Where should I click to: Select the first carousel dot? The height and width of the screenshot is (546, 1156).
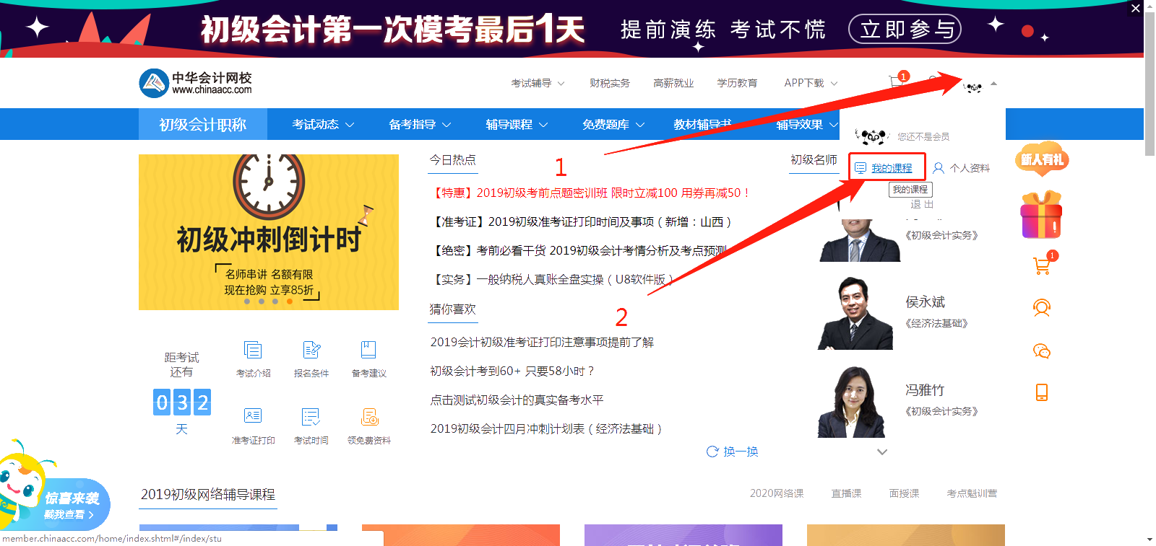[x=247, y=301]
